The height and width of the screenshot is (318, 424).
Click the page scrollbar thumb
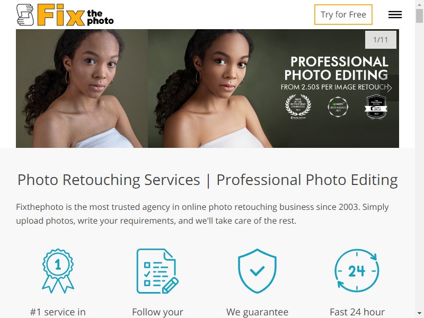click(419, 16)
